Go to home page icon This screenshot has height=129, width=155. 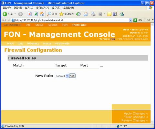42,14
